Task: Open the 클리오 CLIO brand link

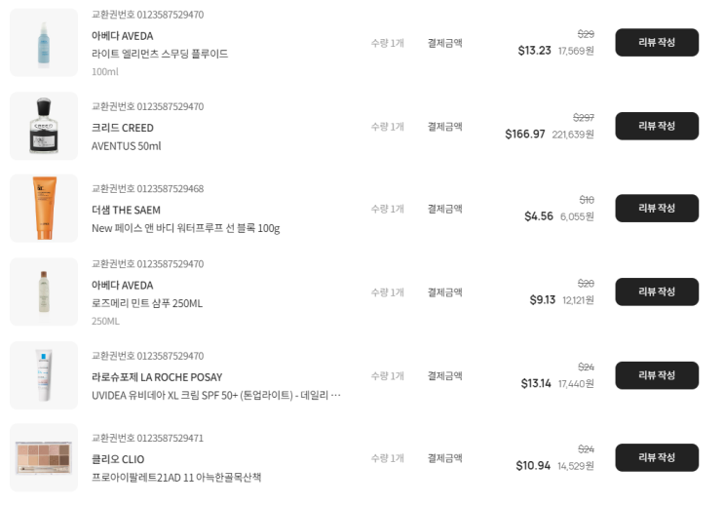Action: point(118,459)
